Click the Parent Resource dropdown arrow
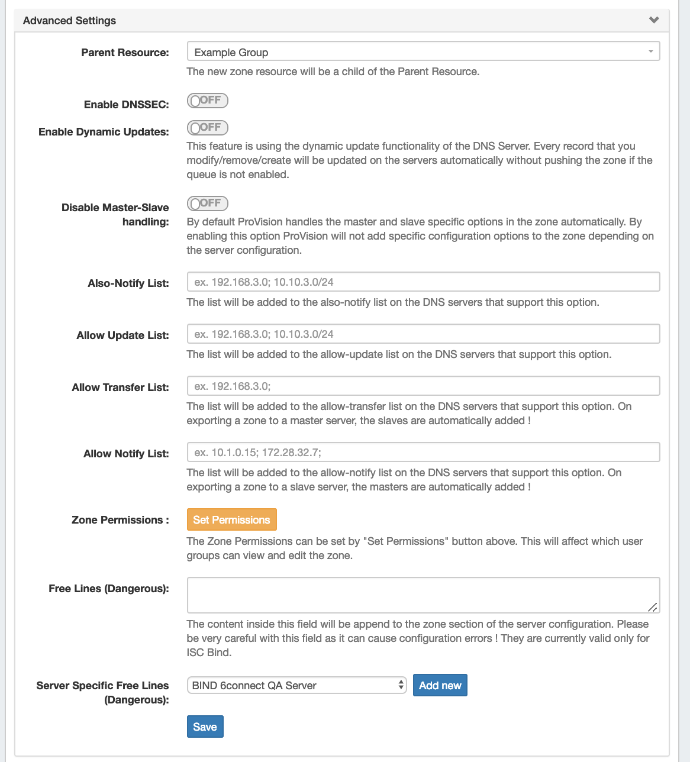This screenshot has width=690, height=762. coord(650,52)
